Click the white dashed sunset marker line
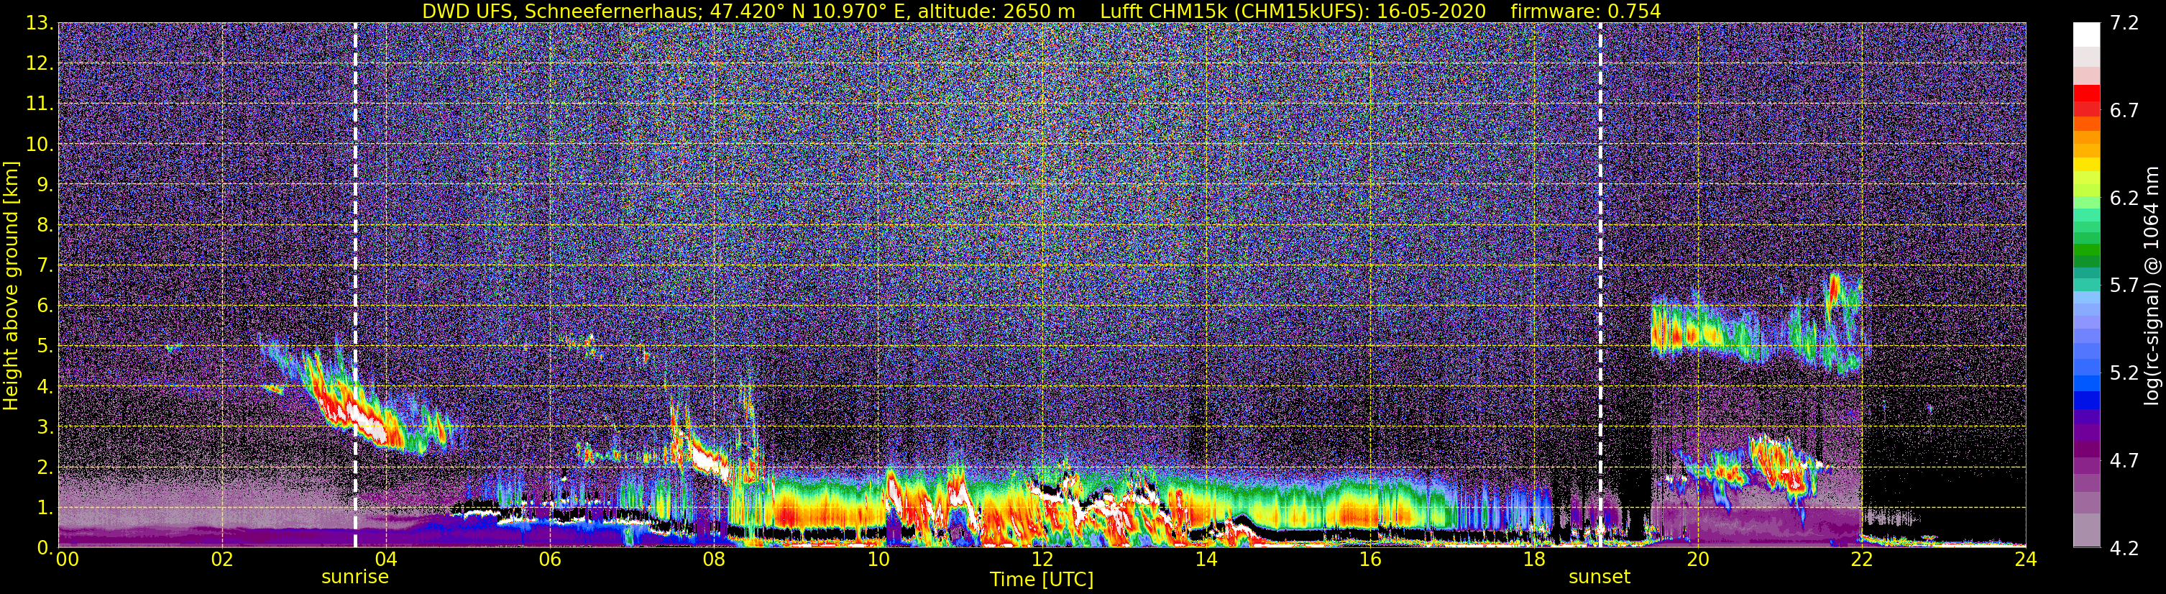 1600,285
